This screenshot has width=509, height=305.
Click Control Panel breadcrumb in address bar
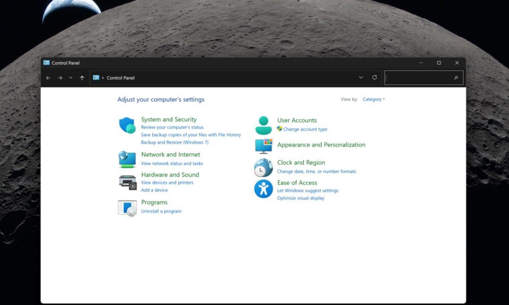pos(121,78)
